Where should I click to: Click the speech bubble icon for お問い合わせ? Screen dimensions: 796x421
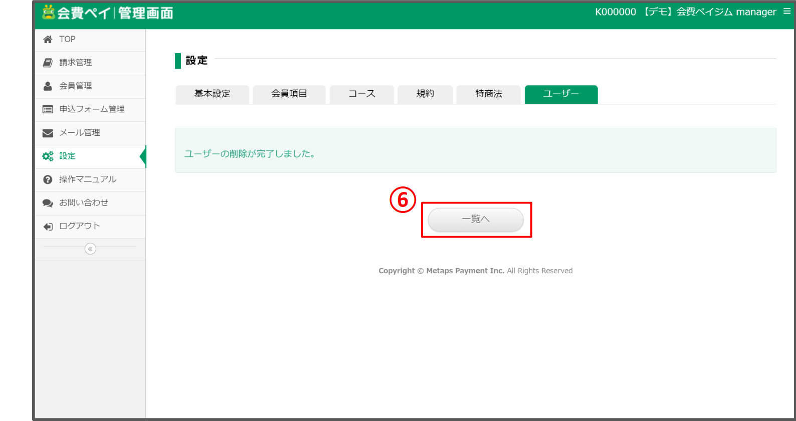48,203
